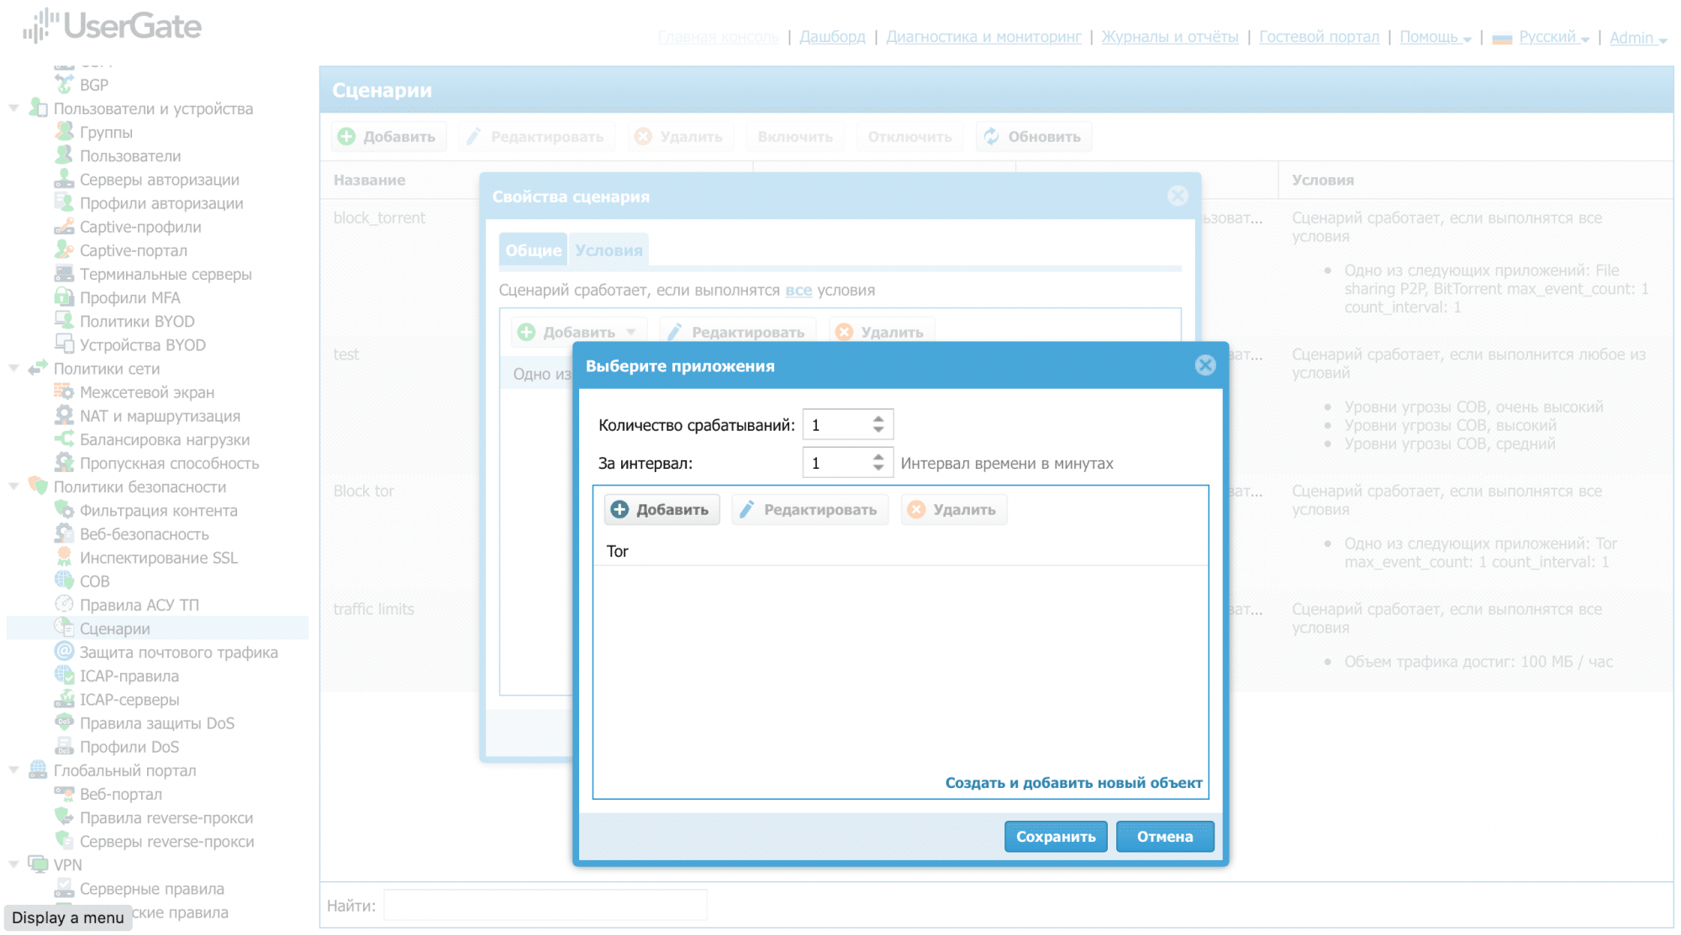Click Создать и добавить новый объект link
1681x935 pixels.
[x=1073, y=783]
